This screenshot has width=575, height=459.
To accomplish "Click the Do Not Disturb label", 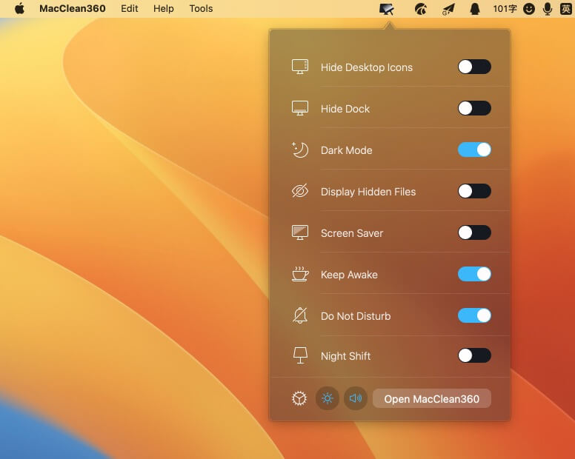I will point(356,316).
